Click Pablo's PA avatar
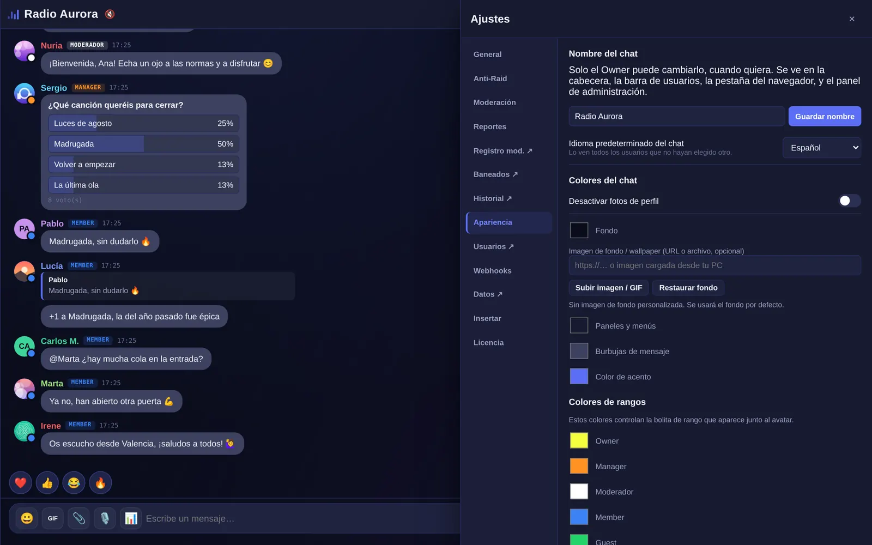The height and width of the screenshot is (545, 872). pos(25,229)
